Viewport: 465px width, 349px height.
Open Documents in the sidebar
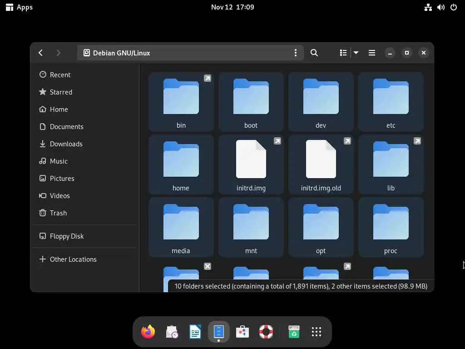pos(85,126)
